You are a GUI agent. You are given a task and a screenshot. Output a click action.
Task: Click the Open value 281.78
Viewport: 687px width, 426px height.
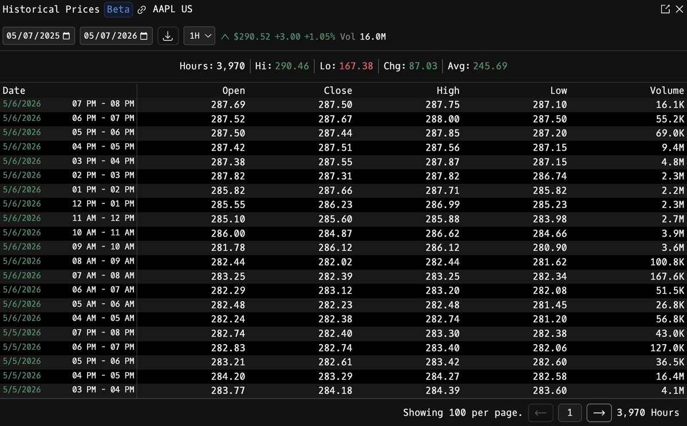pyautogui.click(x=228, y=247)
